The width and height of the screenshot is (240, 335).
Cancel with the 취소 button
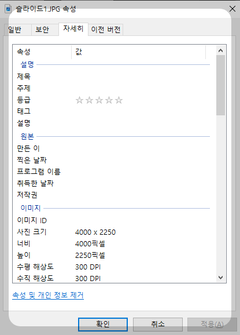tap(158, 325)
